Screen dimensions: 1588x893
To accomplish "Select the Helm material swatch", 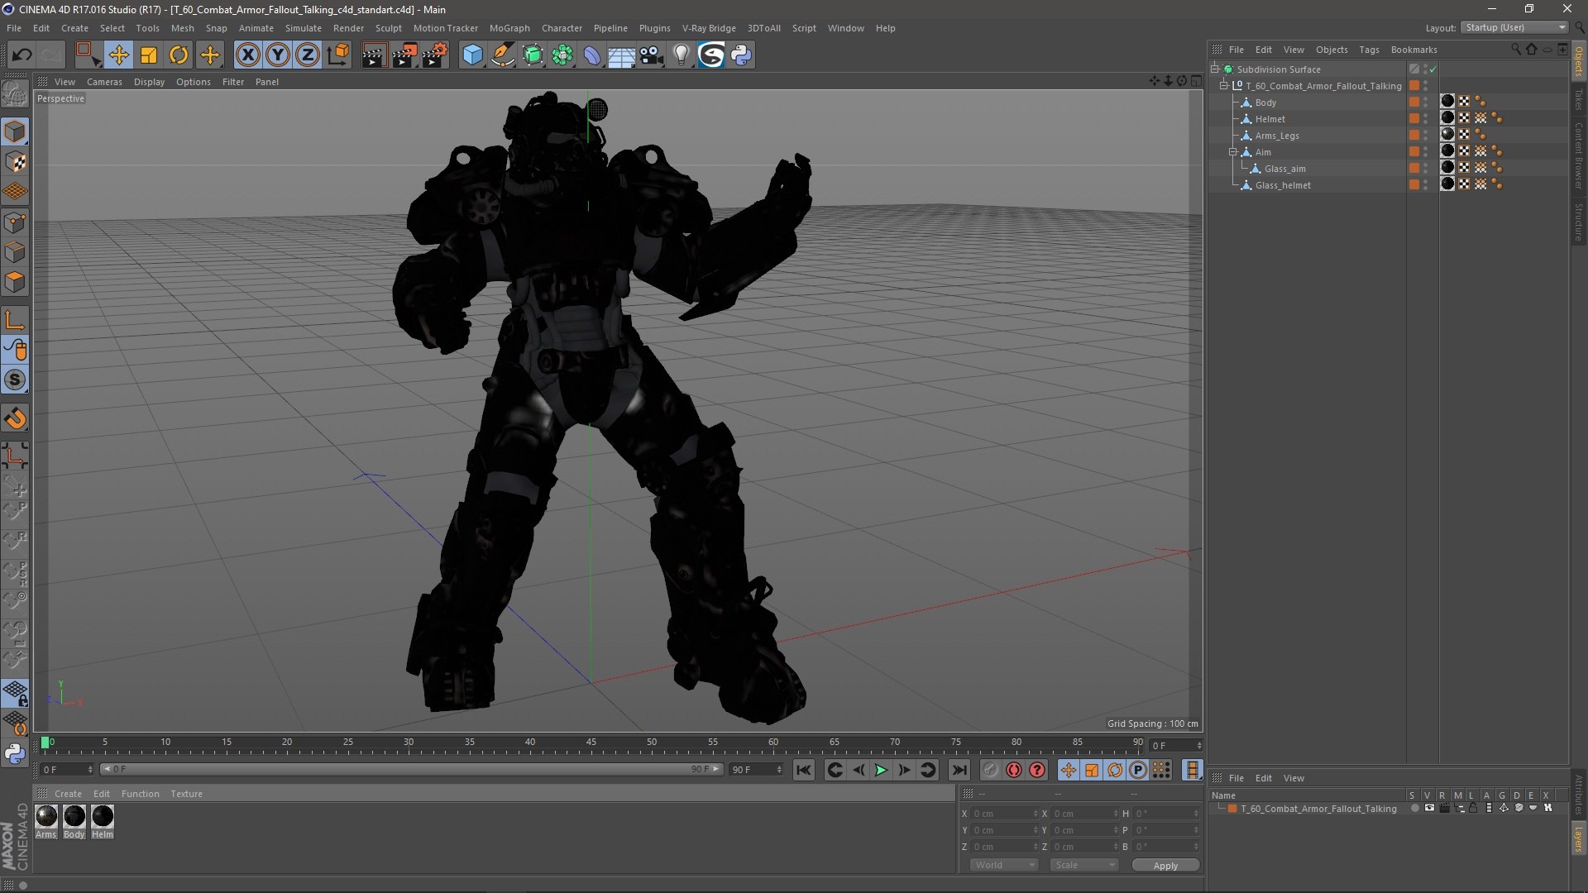I will 103,816.
